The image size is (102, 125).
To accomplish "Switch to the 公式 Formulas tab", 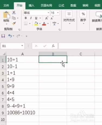I will click(61, 5).
